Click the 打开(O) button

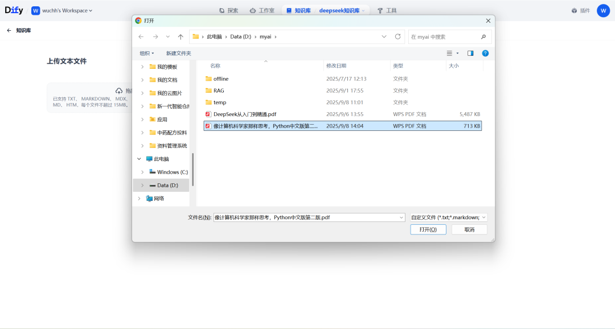pos(428,229)
